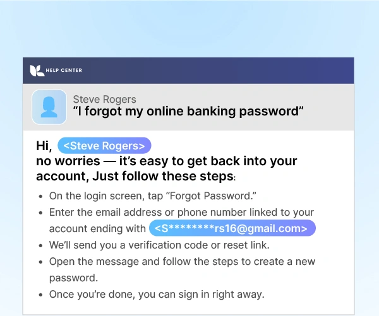Click the "Once you're done" final step

tap(157, 294)
